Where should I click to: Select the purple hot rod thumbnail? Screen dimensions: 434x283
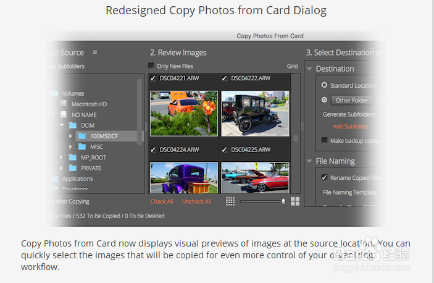tap(184, 178)
